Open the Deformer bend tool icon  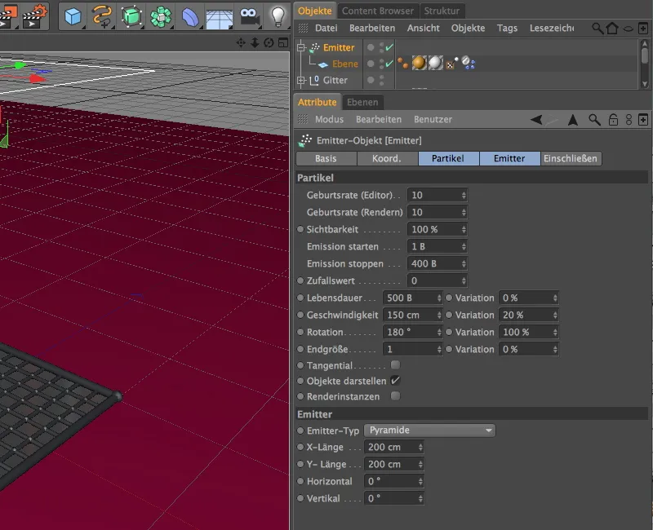pos(190,17)
